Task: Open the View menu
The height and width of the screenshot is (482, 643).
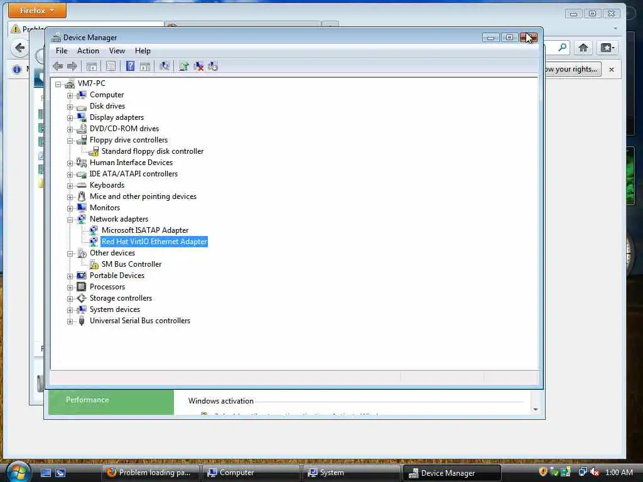Action: (x=117, y=51)
